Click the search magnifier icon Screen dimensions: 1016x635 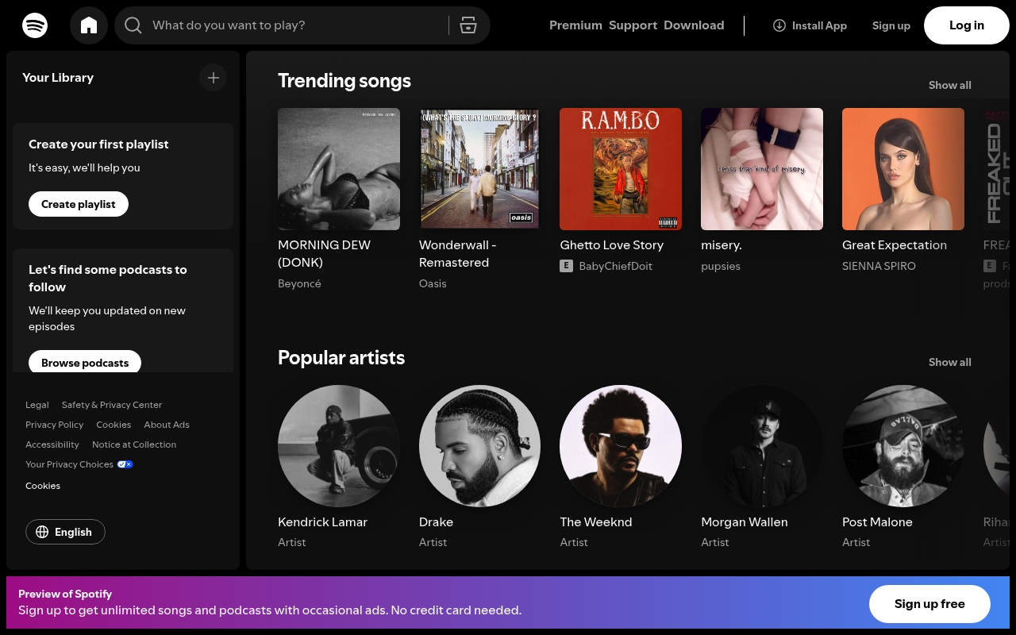pyautogui.click(x=133, y=25)
